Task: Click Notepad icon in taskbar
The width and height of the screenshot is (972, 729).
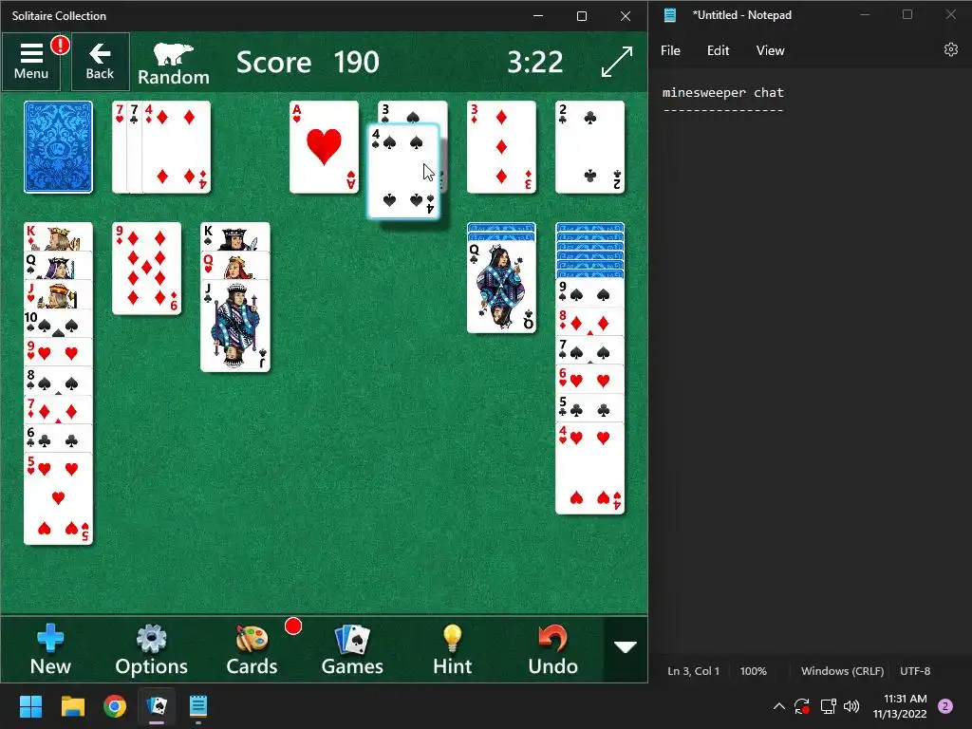Action: click(x=198, y=706)
